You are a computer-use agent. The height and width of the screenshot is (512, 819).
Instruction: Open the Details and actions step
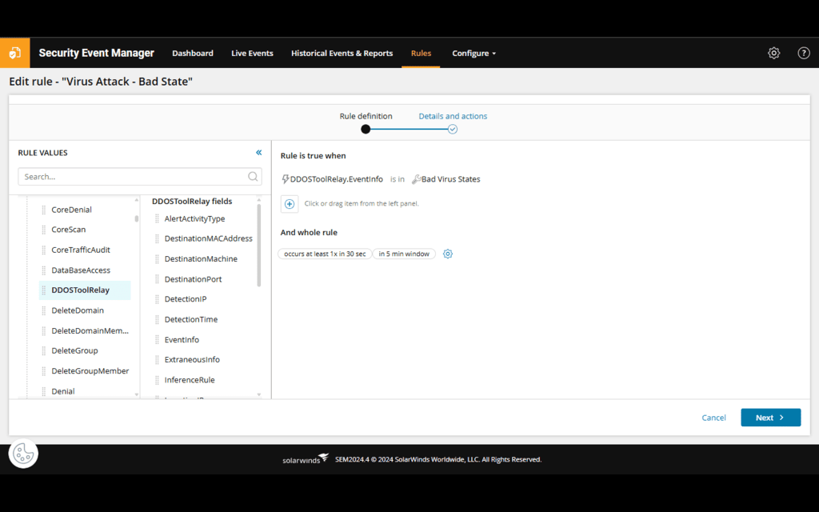pos(453,116)
